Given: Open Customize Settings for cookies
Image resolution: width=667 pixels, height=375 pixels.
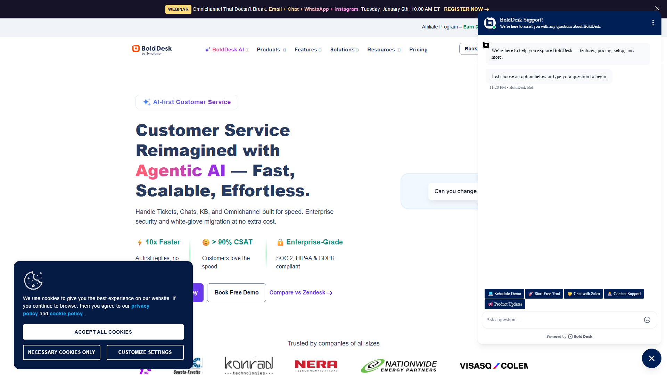Looking at the screenshot, I should 145,352.
